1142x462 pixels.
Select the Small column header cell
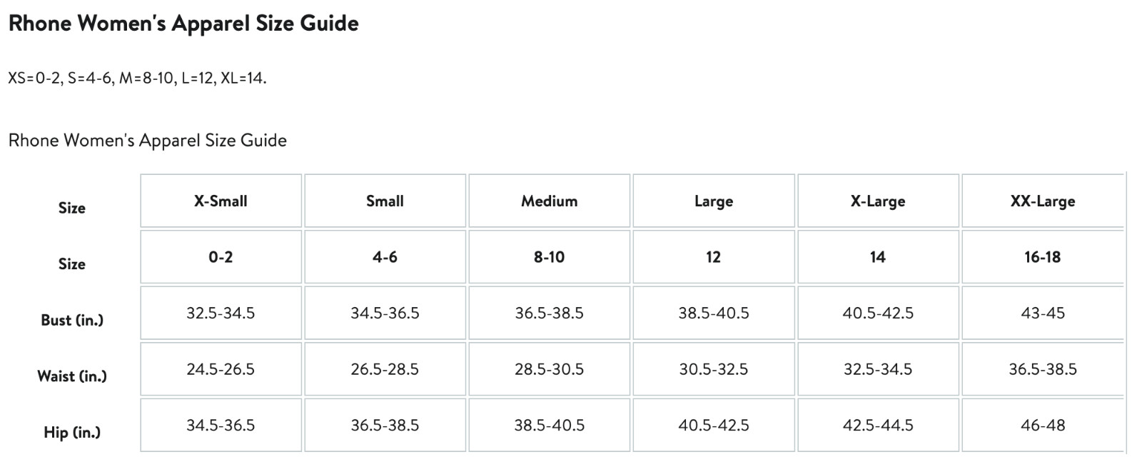click(x=385, y=201)
